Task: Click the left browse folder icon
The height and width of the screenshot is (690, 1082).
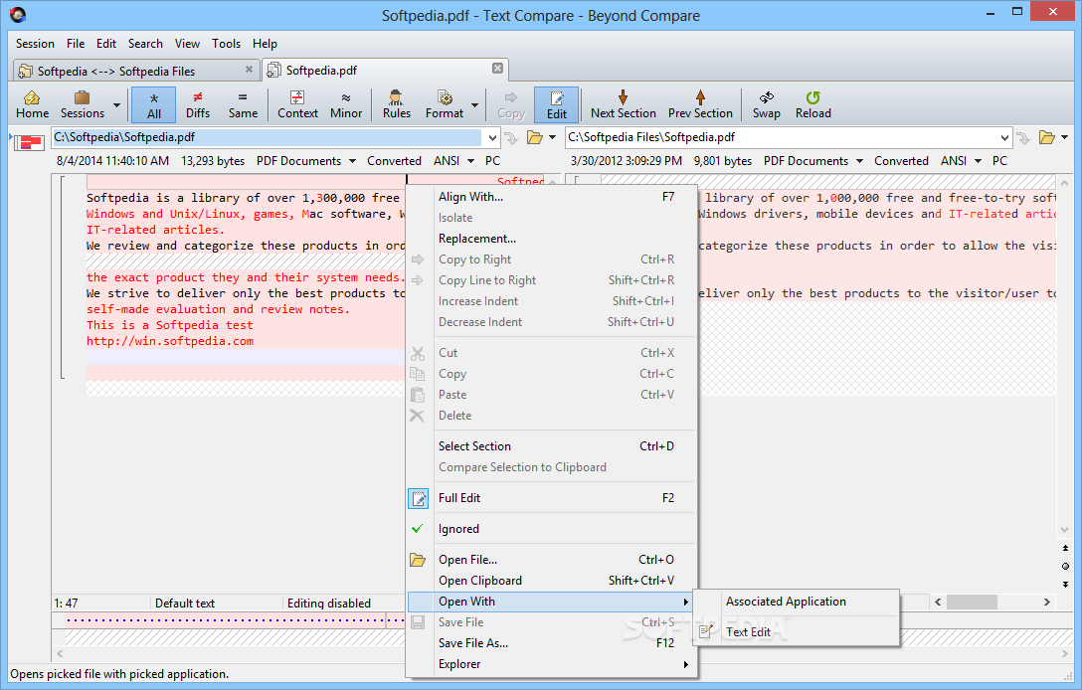Action: [x=535, y=137]
